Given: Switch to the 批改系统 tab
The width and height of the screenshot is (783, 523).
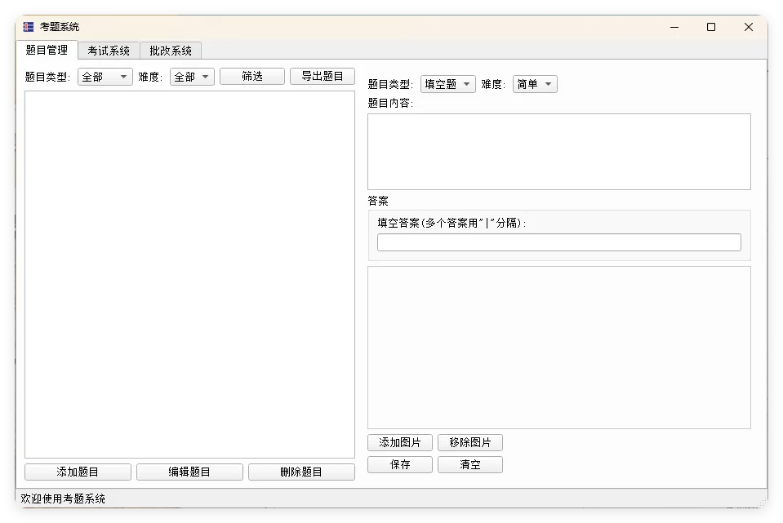Looking at the screenshot, I should [170, 50].
